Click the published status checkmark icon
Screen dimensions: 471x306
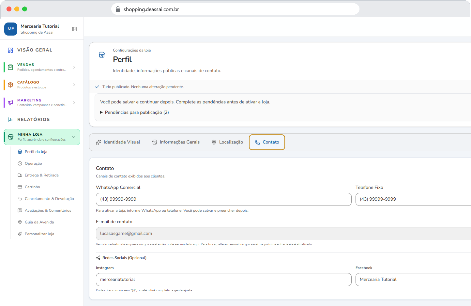97,87
